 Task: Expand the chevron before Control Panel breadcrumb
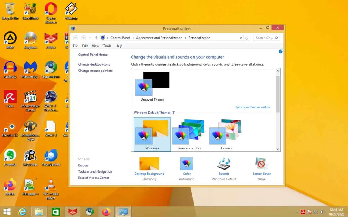(108, 38)
